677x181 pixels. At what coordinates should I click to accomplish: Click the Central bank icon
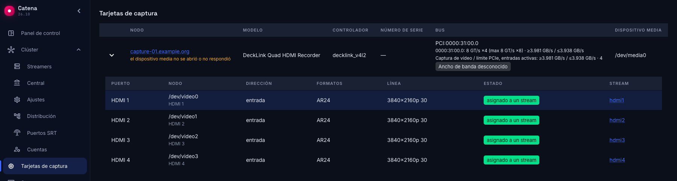[17, 83]
